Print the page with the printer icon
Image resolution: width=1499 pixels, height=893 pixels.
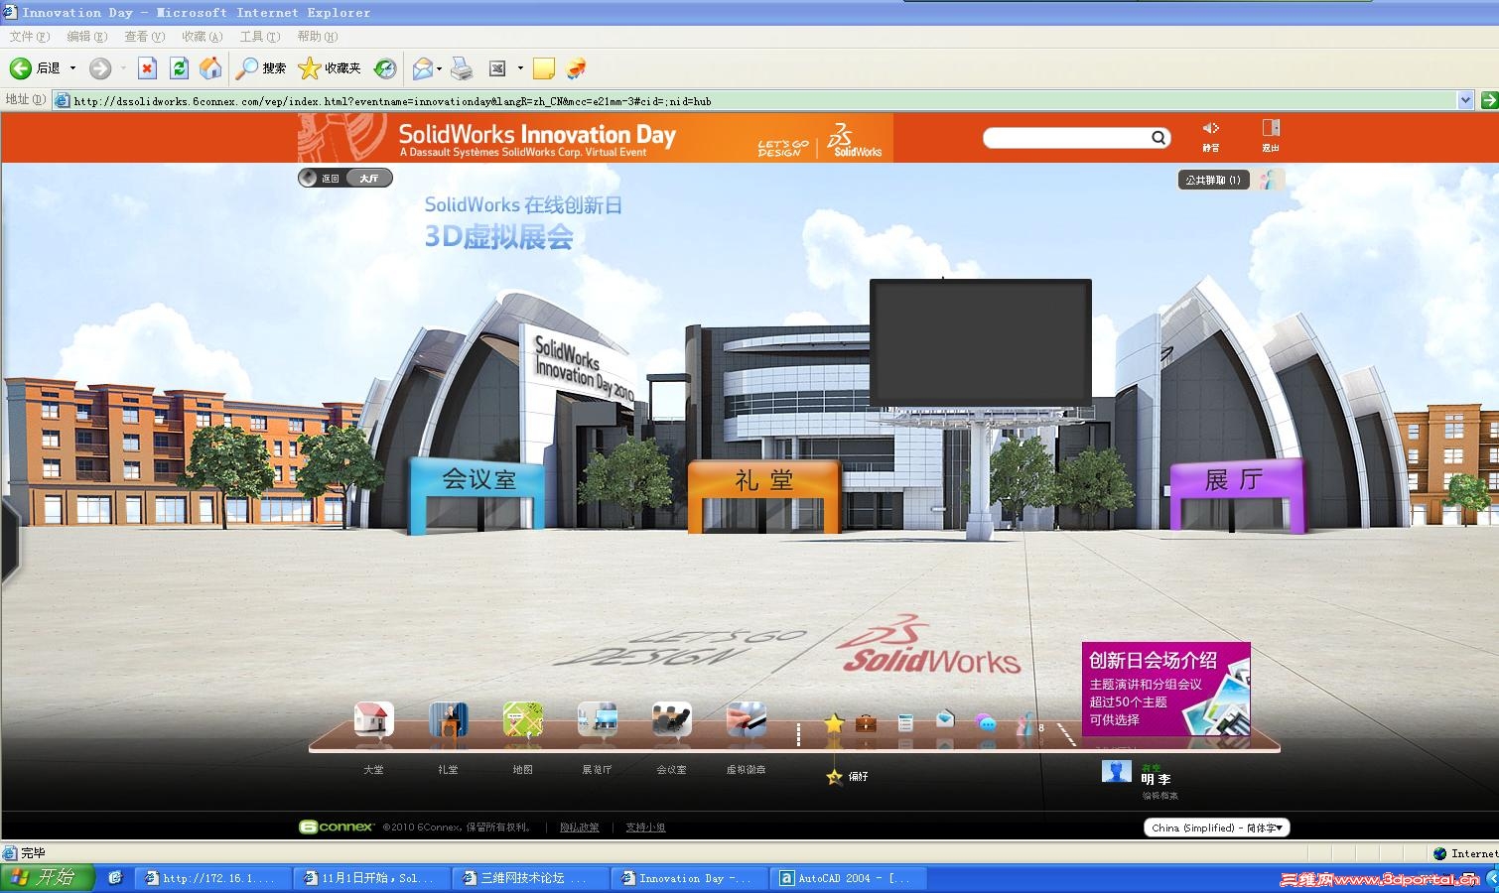pyautogui.click(x=462, y=67)
